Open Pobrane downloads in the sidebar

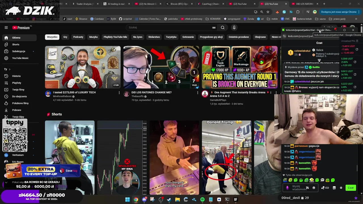[19, 110]
